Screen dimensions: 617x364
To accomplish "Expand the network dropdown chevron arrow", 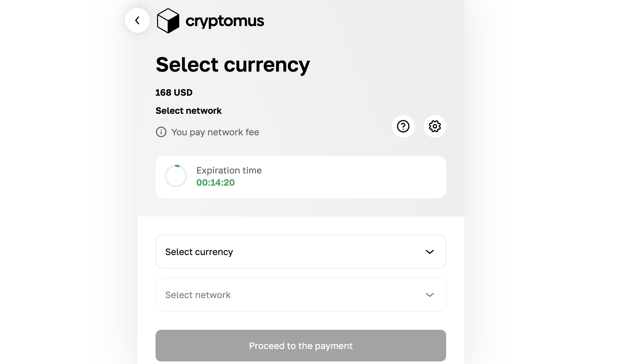I will tap(430, 295).
